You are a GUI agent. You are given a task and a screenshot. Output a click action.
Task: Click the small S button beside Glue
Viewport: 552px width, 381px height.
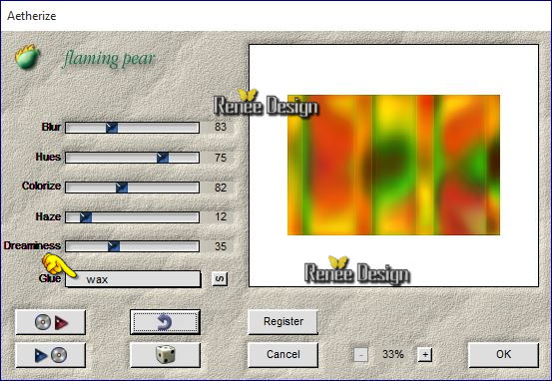click(x=220, y=279)
